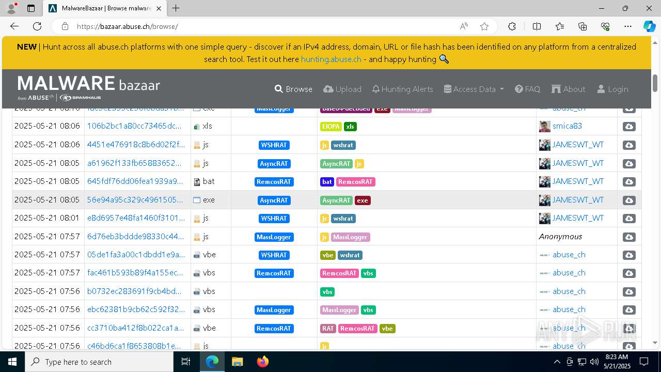Image resolution: width=661 pixels, height=372 pixels.
Task: Download the xls sample 106b2bc1a80cc73465dc
Action: 628,127
